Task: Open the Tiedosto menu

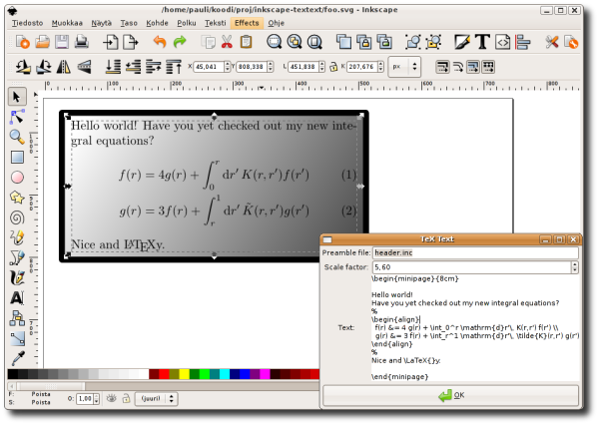Action: (x=27, y=23)
